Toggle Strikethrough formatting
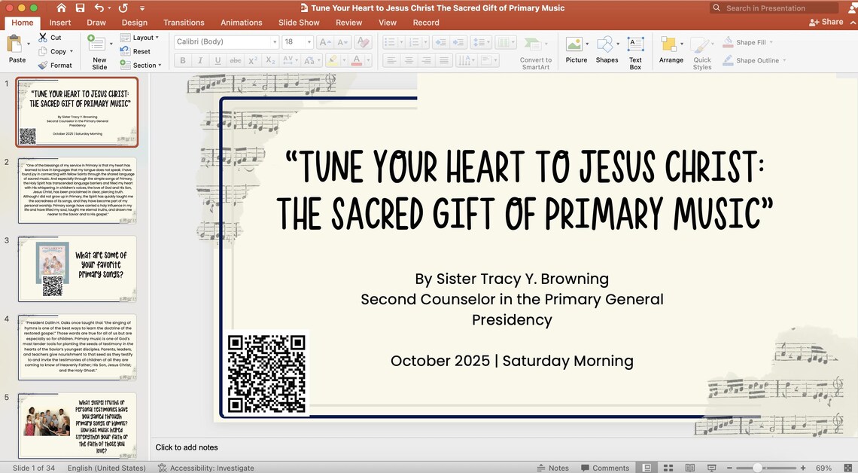Screen dimensions: 858x473 (236, 60)
